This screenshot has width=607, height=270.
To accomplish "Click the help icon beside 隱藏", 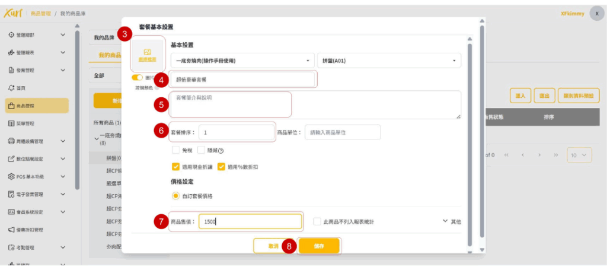I will [221, 151].
